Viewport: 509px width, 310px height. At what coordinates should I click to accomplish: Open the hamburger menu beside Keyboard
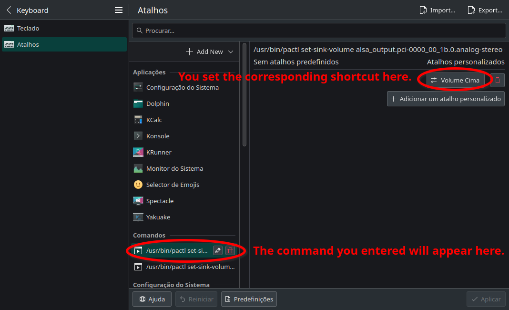119,10
